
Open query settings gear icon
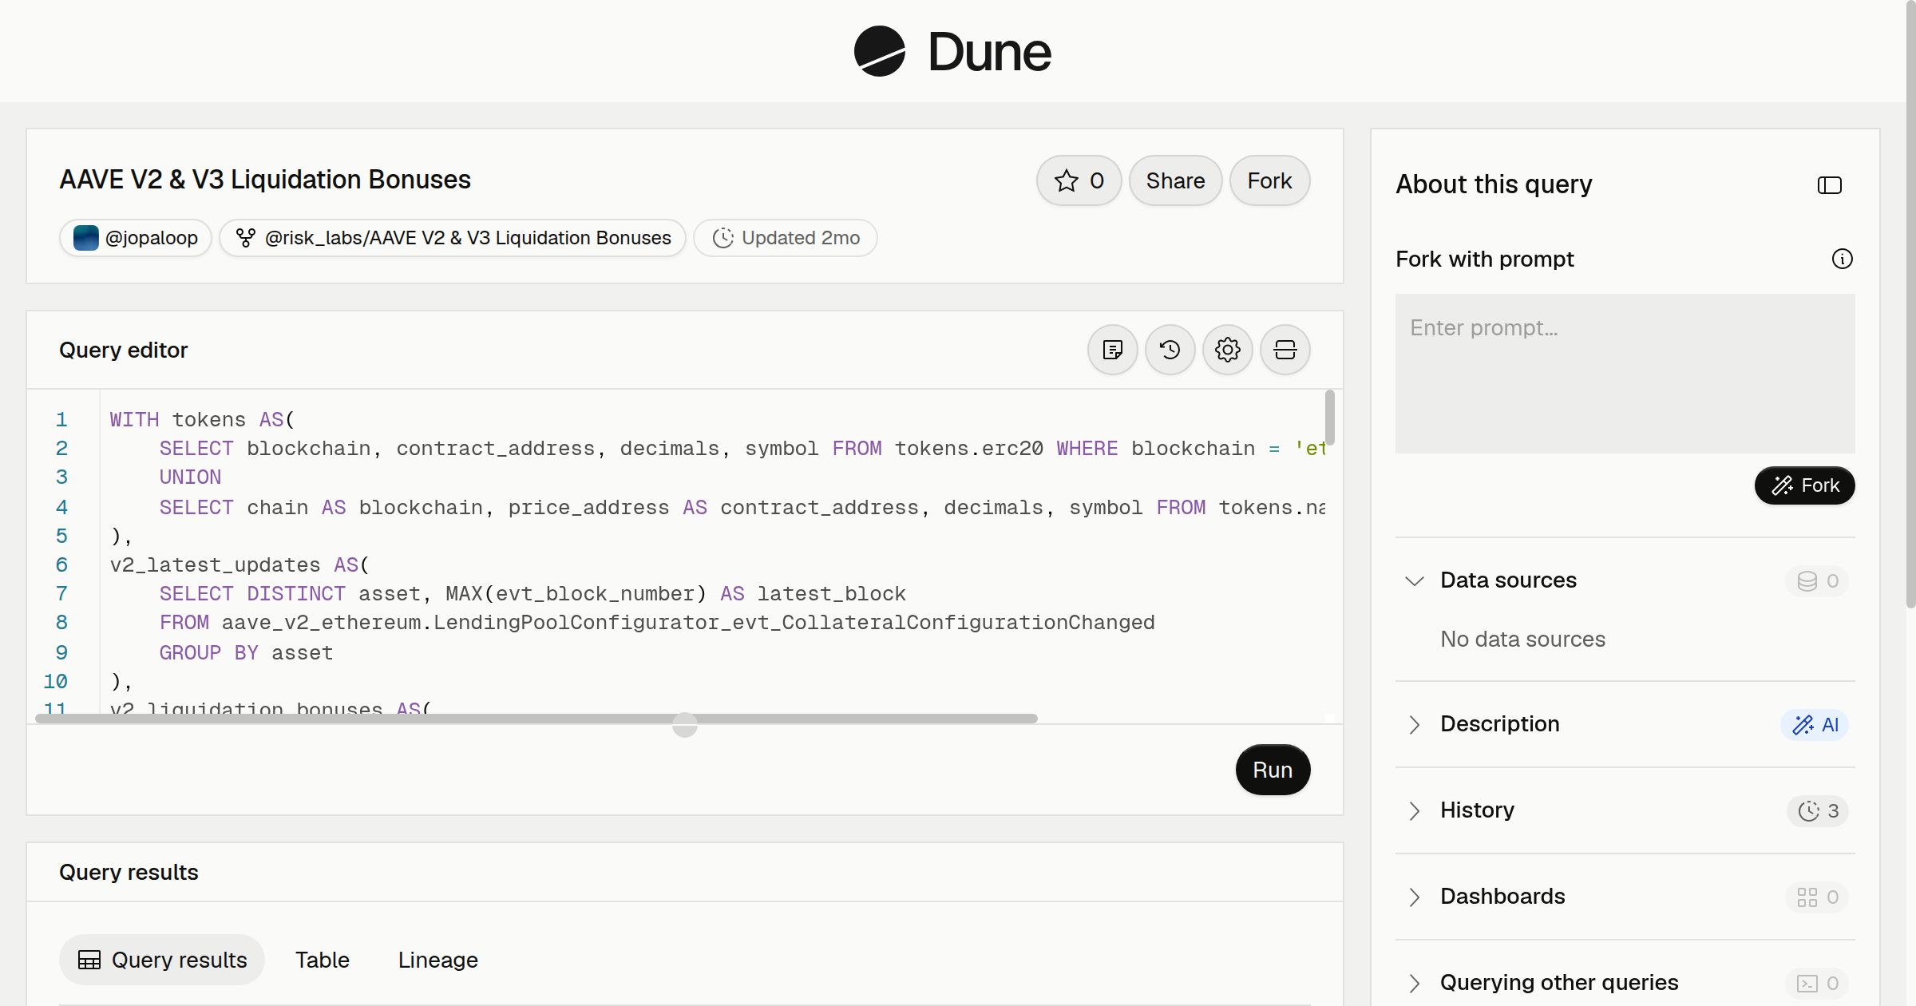click(x=1227, y=350)
